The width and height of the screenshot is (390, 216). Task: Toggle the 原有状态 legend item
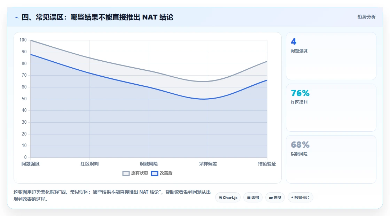pos(135,173)
